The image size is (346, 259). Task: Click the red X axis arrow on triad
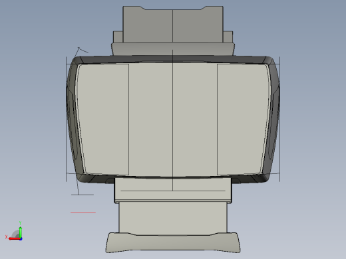coord(14,239)
